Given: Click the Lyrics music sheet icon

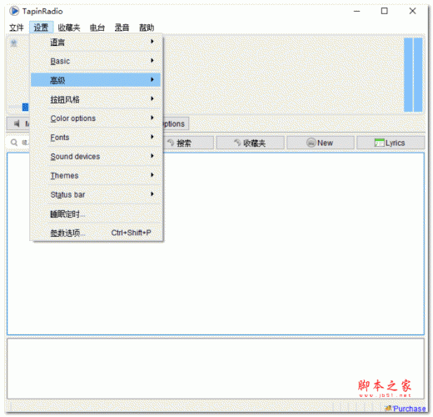Looking at the screenshot, I should tap(379, 143).
